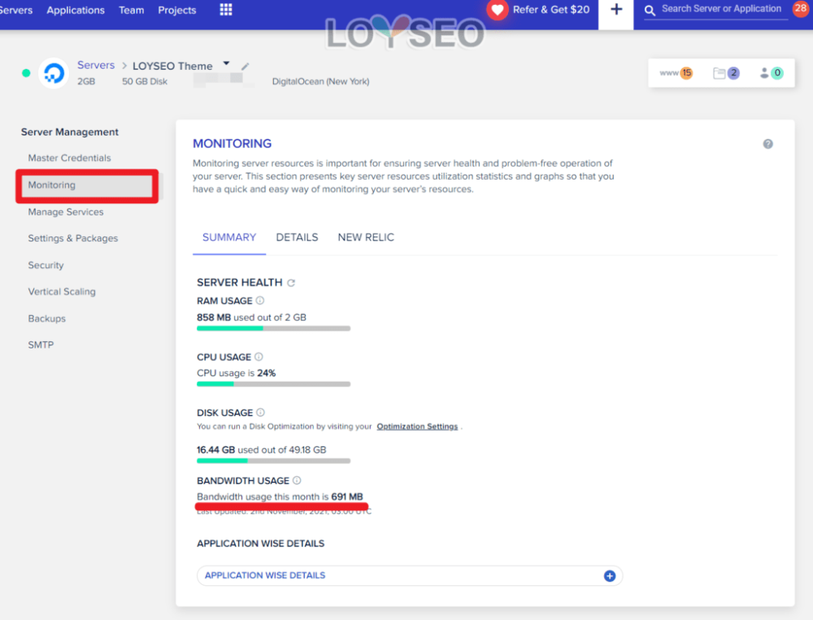Viewport: 813px width, 620px height.
Task: Click the 'DigitalOcean (New York)' text
Action: coord(321,81)
